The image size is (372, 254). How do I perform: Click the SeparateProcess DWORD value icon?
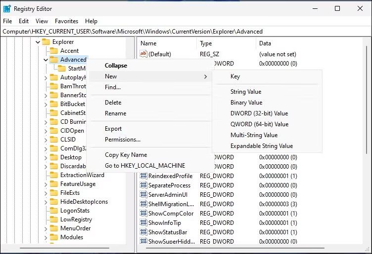(143, 185)
